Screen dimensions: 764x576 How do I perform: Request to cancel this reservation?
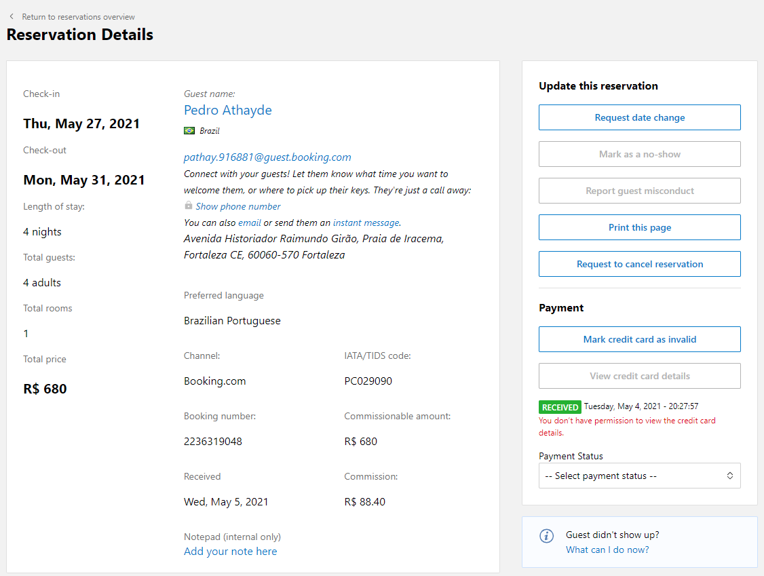[639, 264]
